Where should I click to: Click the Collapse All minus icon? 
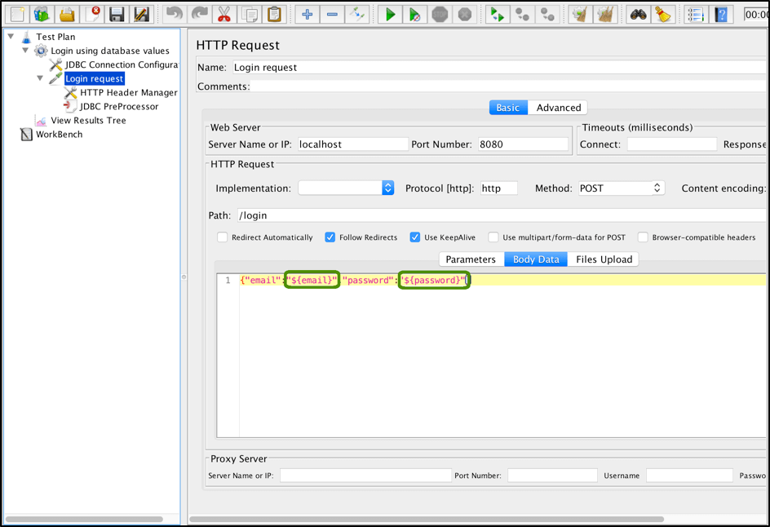click(332, 14)
